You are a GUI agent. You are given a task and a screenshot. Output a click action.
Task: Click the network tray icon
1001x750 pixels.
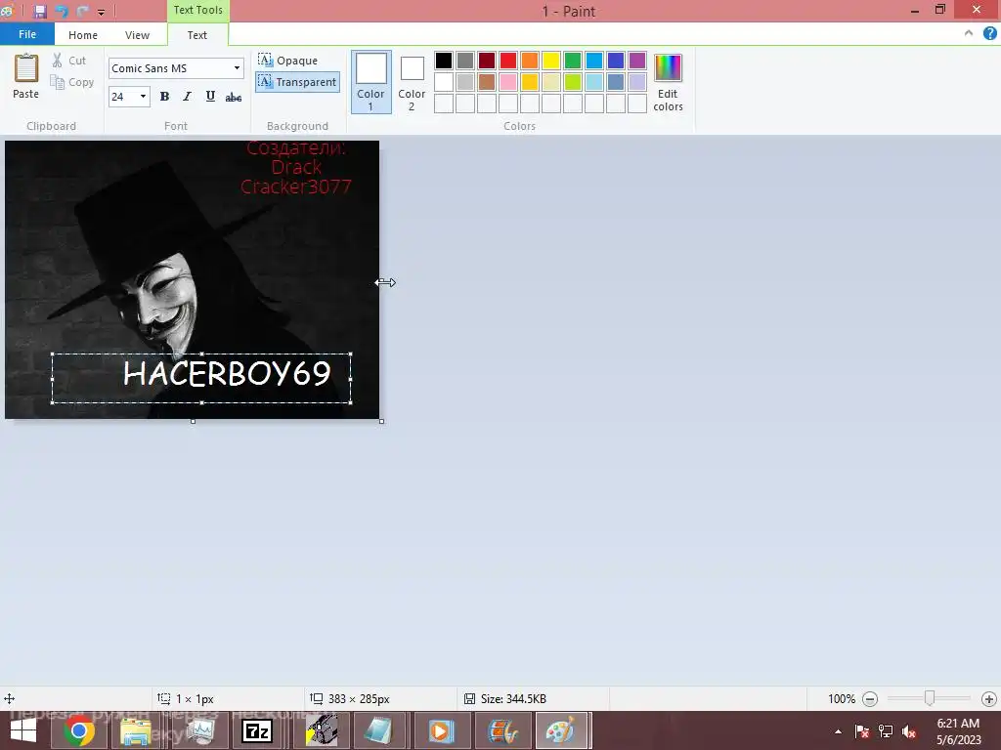[x=886, y=731]
